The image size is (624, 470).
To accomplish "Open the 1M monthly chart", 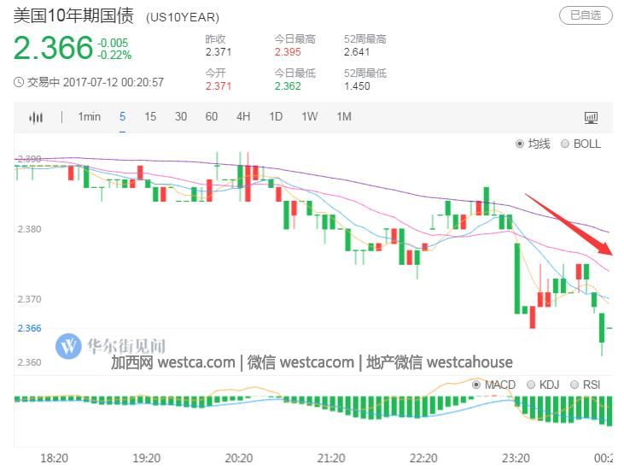I will (343, 117).
